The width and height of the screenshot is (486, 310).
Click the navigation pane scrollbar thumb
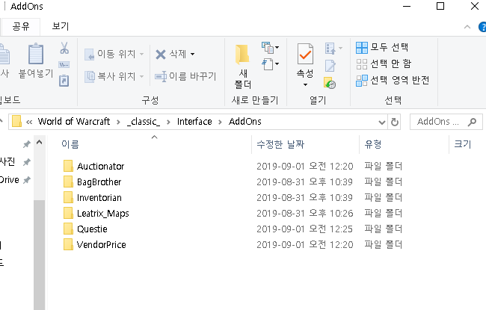pyautogui.click(x=39, y=255)
